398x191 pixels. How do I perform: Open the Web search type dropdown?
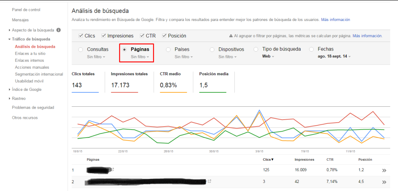[268, 56]
